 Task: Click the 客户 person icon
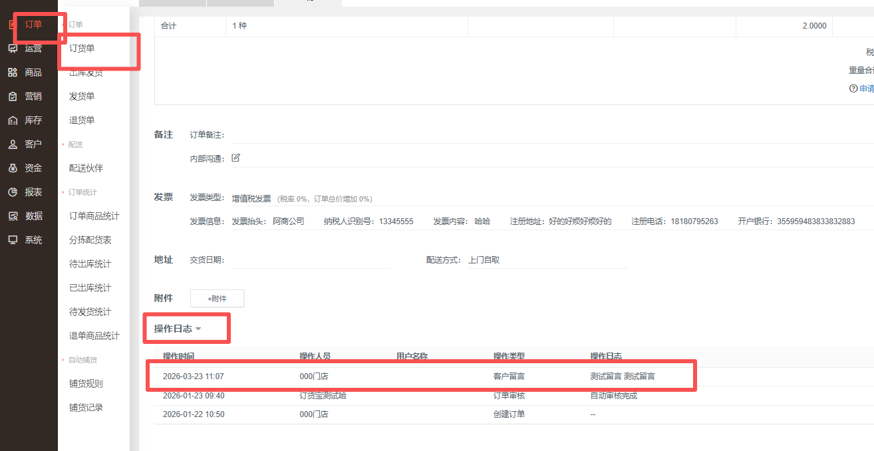coord(13,144)
